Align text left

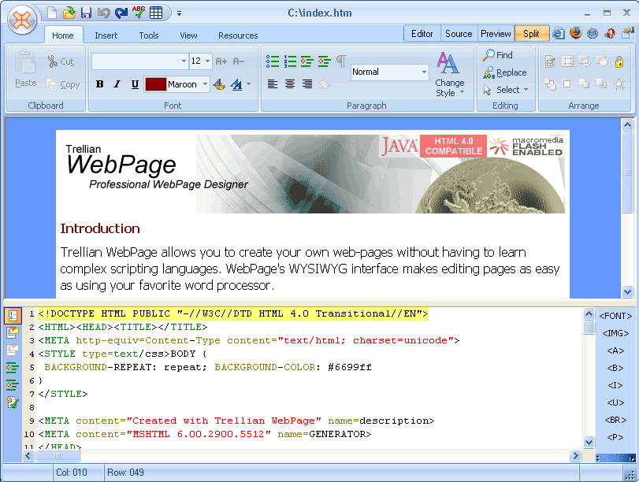coord(273,84)
